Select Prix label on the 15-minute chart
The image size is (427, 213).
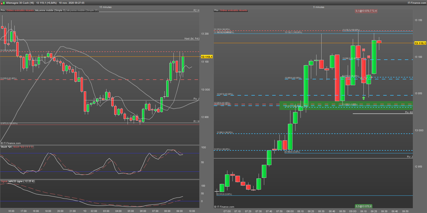[x=3, y=10]
